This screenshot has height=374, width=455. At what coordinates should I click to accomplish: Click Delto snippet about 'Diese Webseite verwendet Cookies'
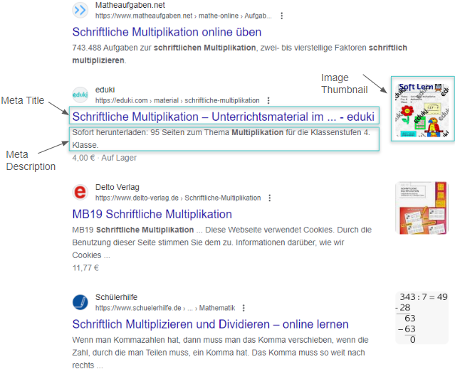[x=222, y=242]
